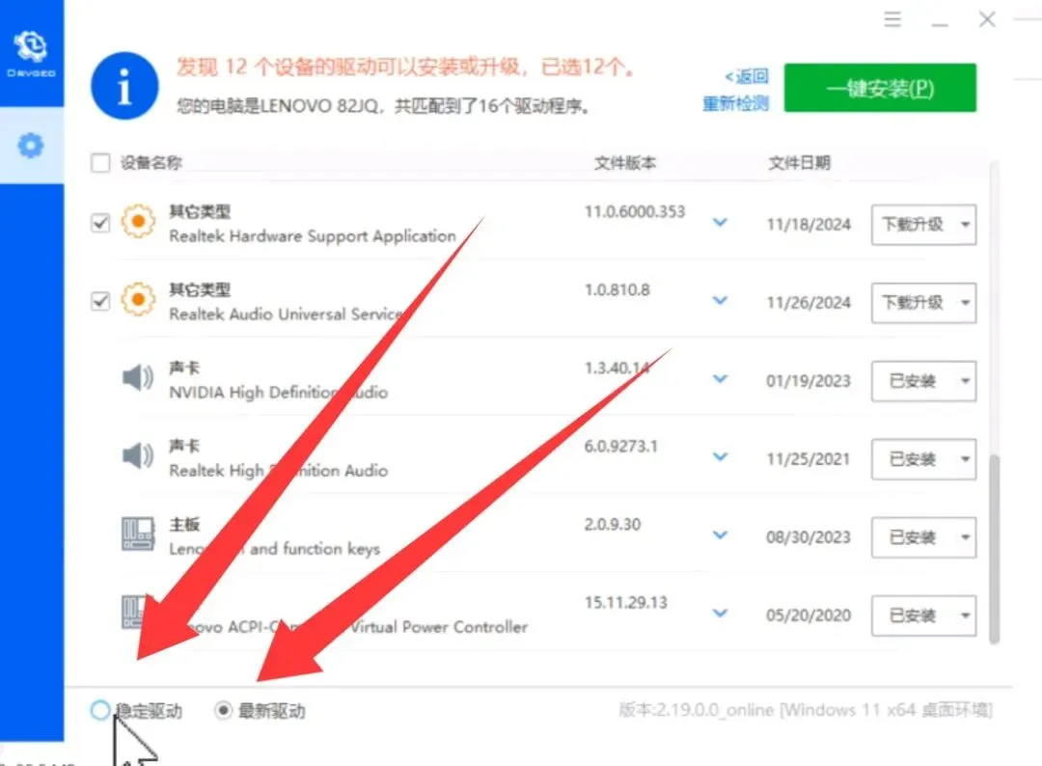Click speaker icon of Realtek High Definition Audio

[138, 455]
